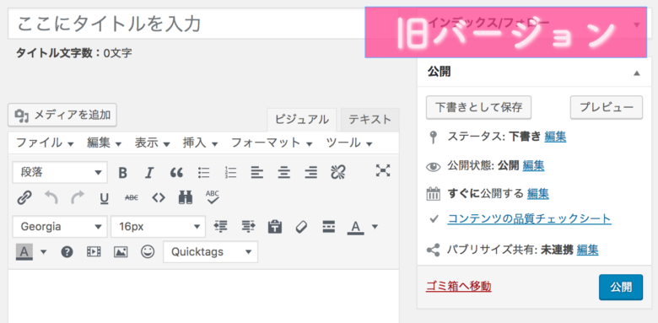Open the フォーマット menu
The image size is (658, 323).
(x=272, y=143)
